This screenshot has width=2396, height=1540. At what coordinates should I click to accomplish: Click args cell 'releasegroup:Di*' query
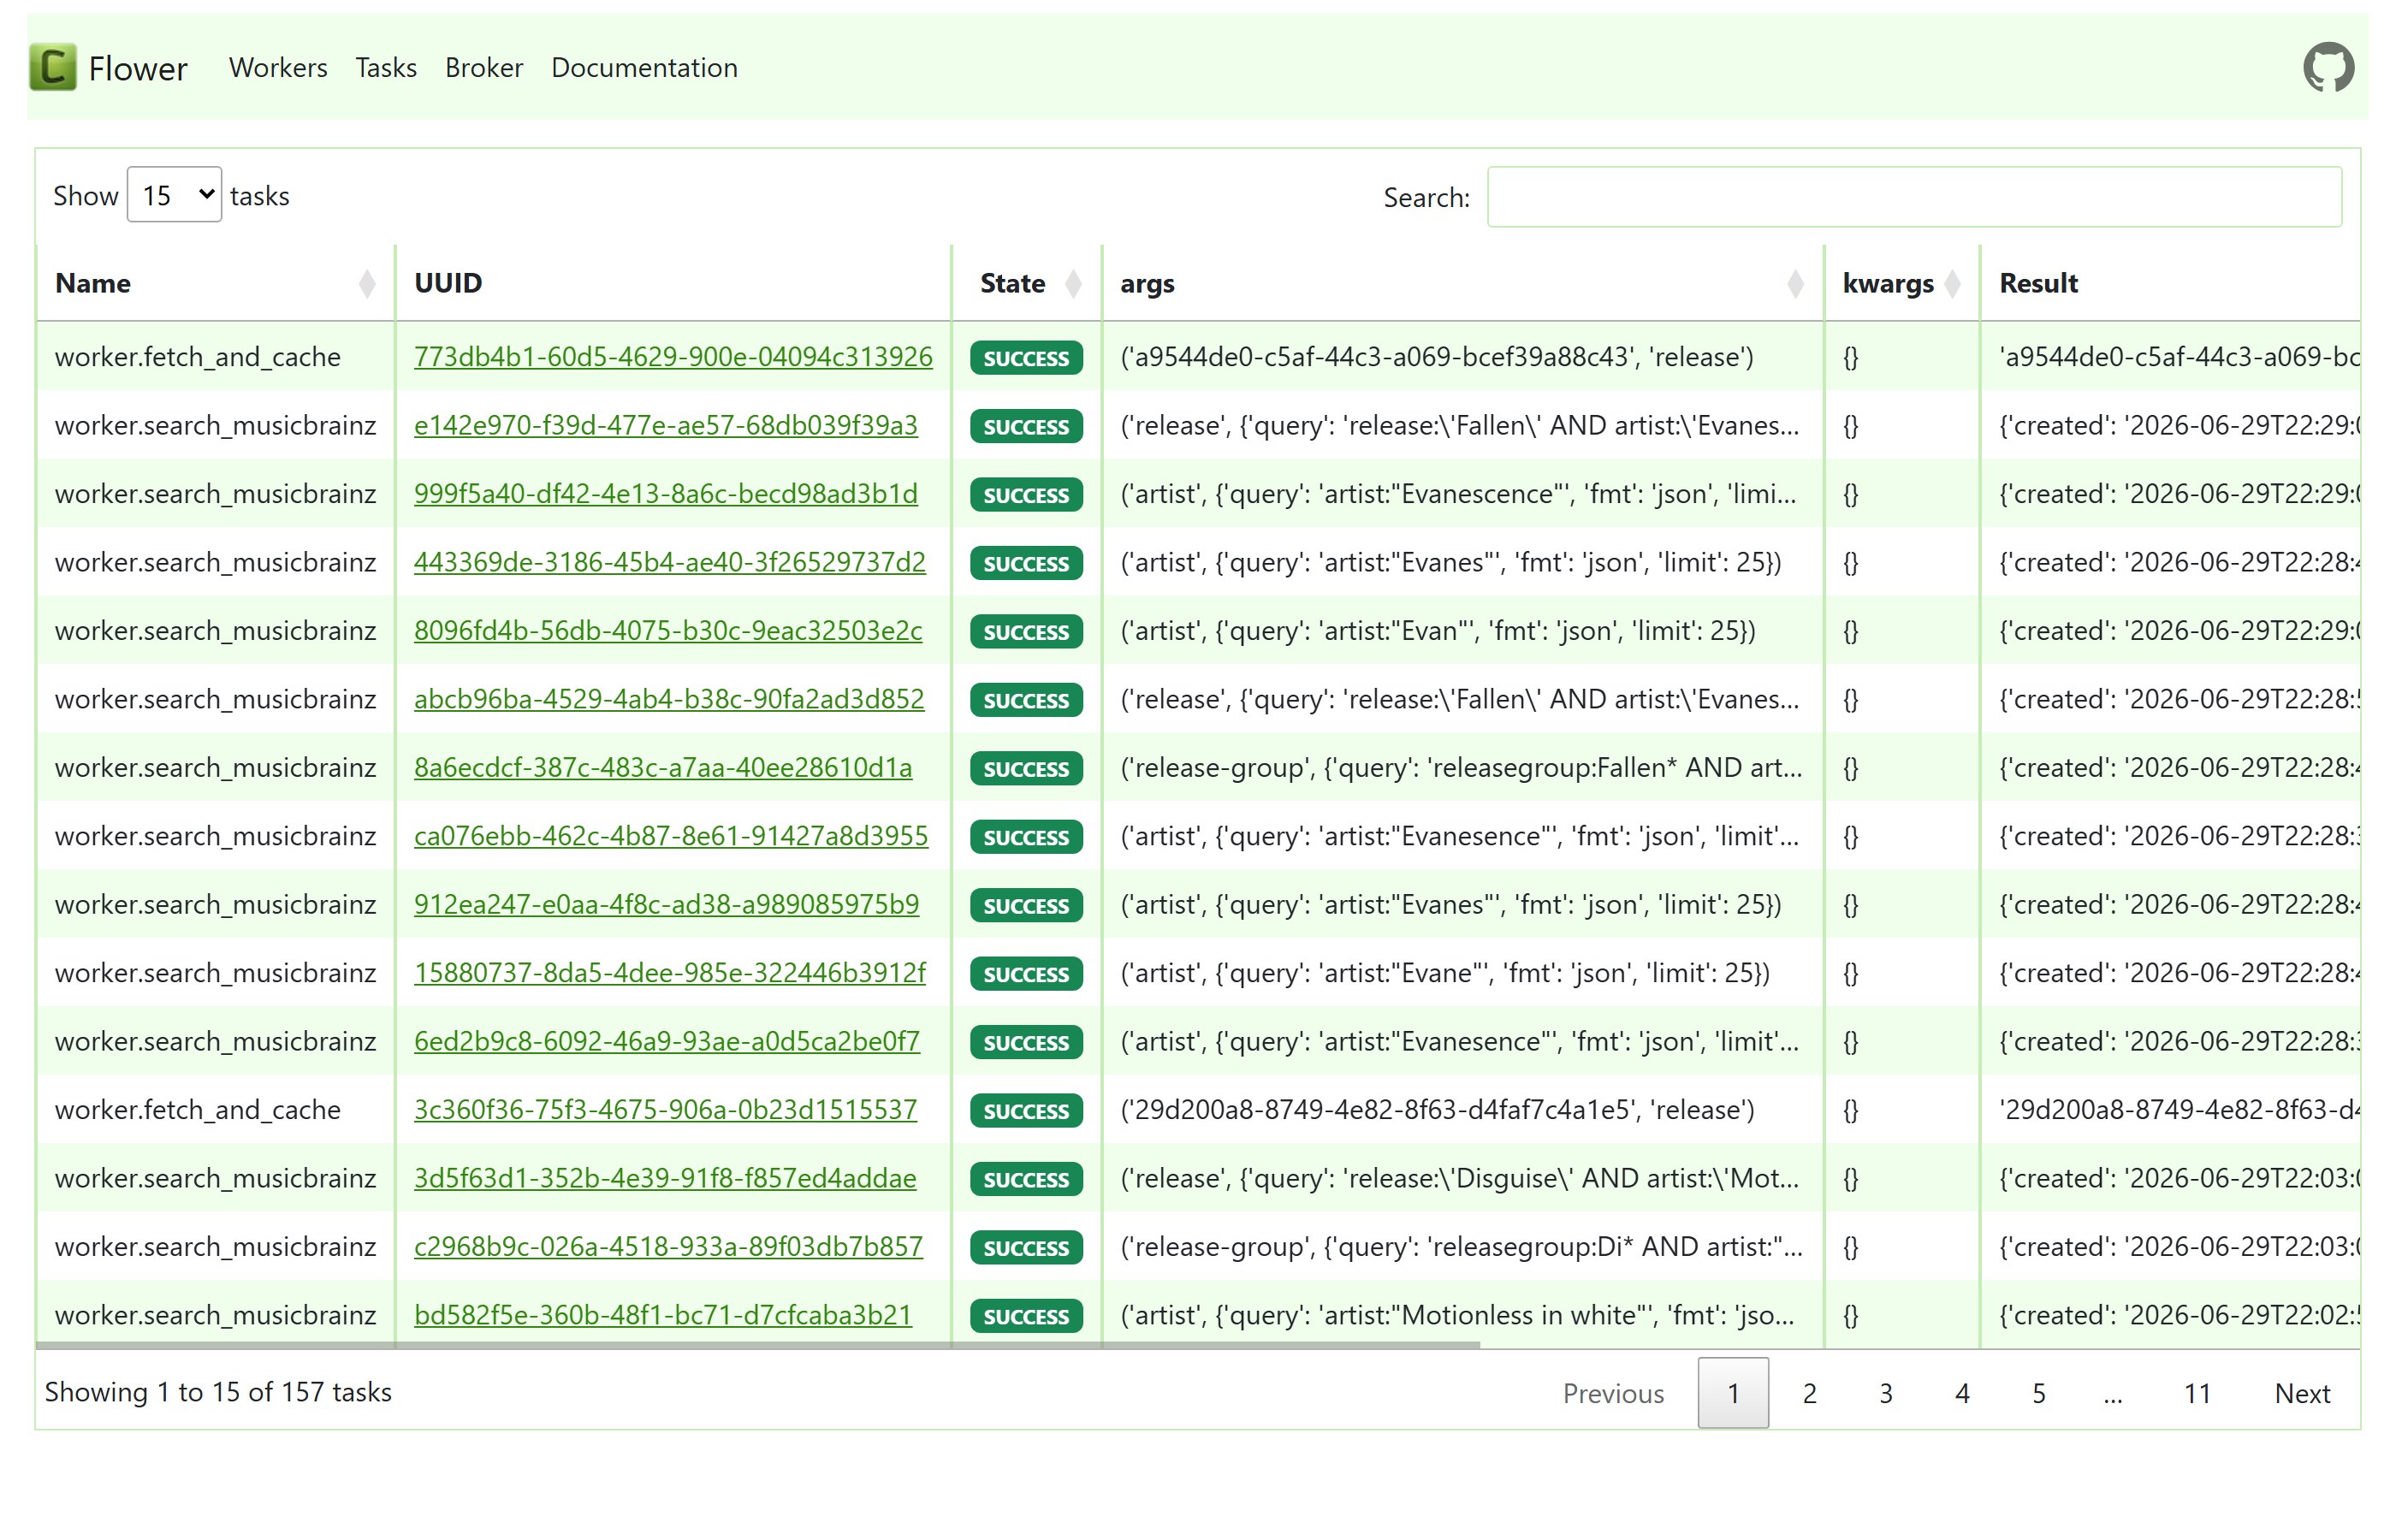pos(1462,1247)
